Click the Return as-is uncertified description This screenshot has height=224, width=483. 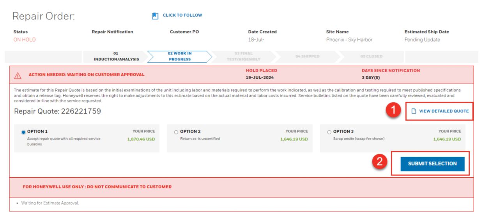(x=200, y=138)
